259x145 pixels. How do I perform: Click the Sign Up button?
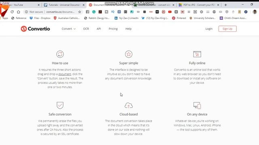pyautogui.click(x=227, y=29)
